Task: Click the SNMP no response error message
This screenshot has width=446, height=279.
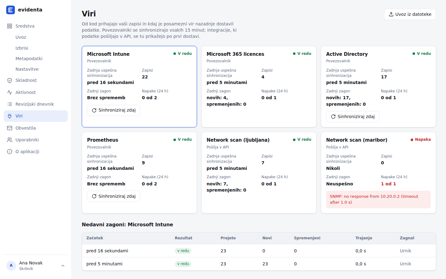Action: [x=378, y=199]
